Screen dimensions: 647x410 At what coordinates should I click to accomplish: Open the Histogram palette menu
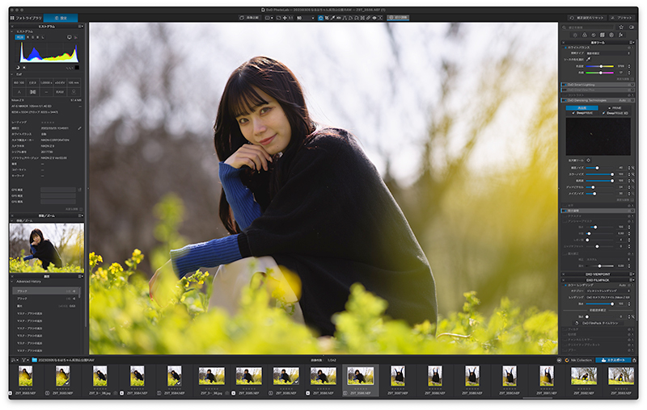click(81, 27)
